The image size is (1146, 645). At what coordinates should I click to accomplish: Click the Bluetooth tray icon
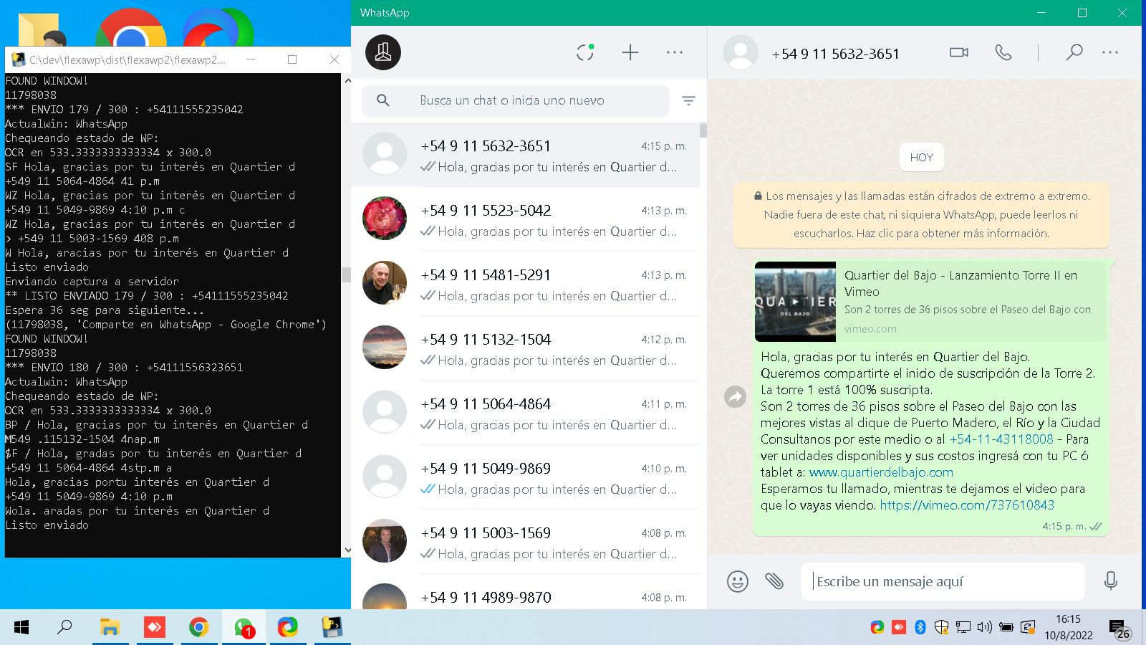(920, 628)
